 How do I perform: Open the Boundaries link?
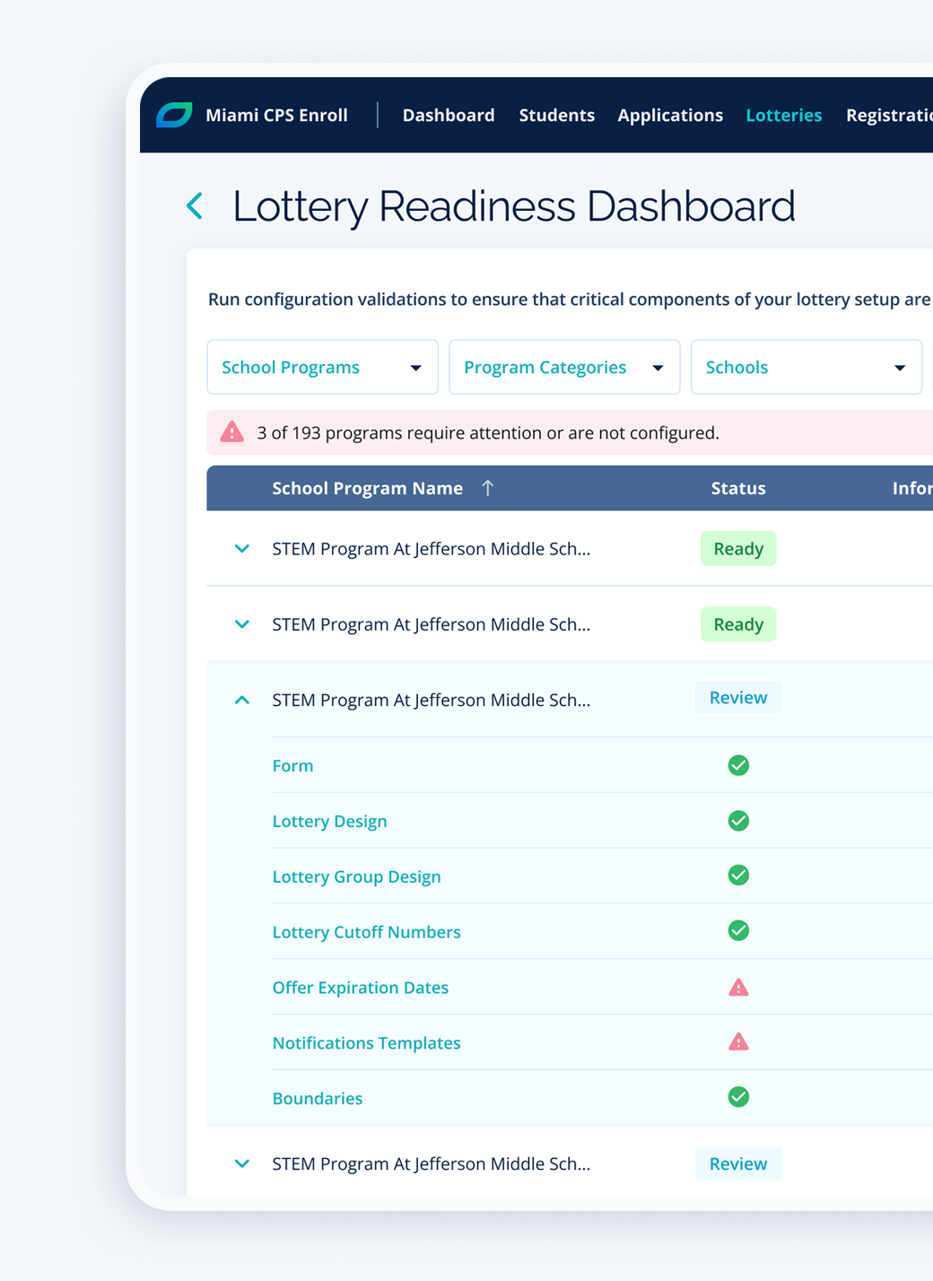318,1098
